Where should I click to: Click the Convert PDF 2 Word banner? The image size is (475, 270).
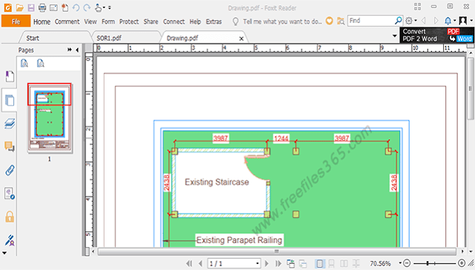(437, 35)
